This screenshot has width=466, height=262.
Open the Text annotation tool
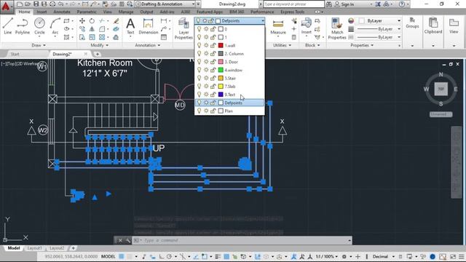coord(130,26)
